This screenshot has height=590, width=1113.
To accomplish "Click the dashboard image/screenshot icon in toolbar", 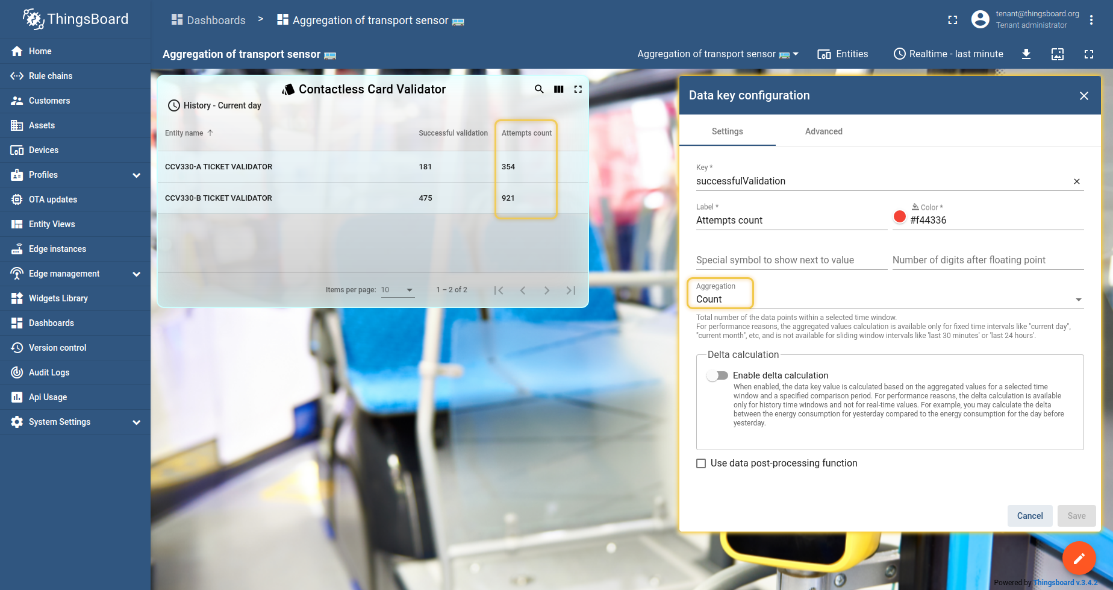I will pos(1058,54).
